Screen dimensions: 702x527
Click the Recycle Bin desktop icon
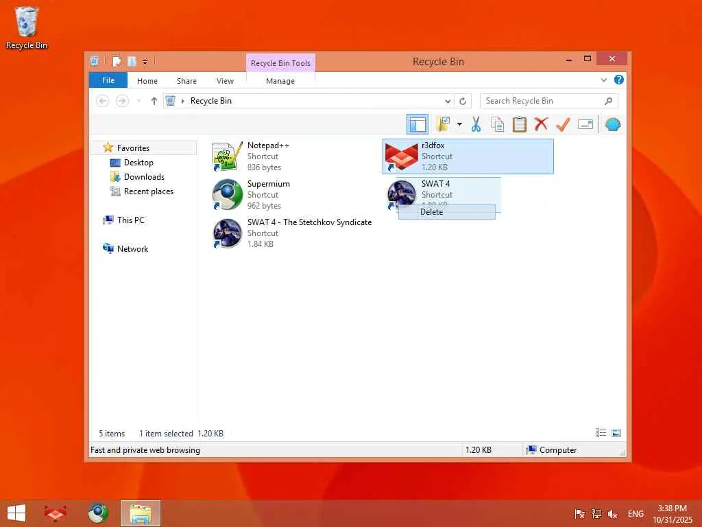27,28
